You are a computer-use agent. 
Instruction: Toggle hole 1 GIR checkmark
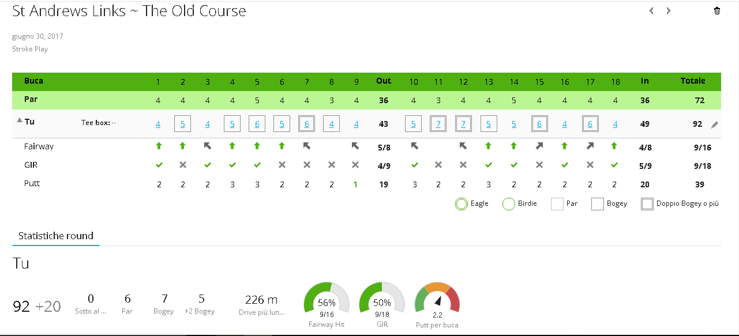pyautogui.click(x=158, y=165)
